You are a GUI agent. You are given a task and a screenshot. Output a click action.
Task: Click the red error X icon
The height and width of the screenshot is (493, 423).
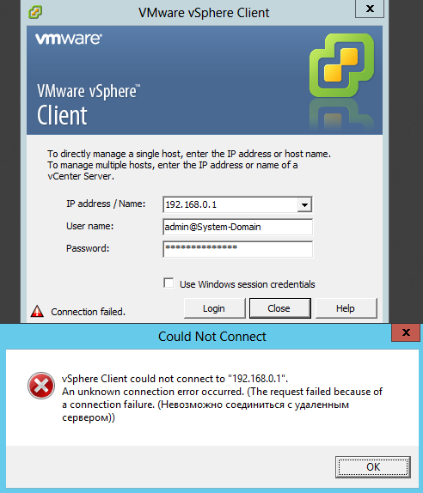tap(41, 386)
